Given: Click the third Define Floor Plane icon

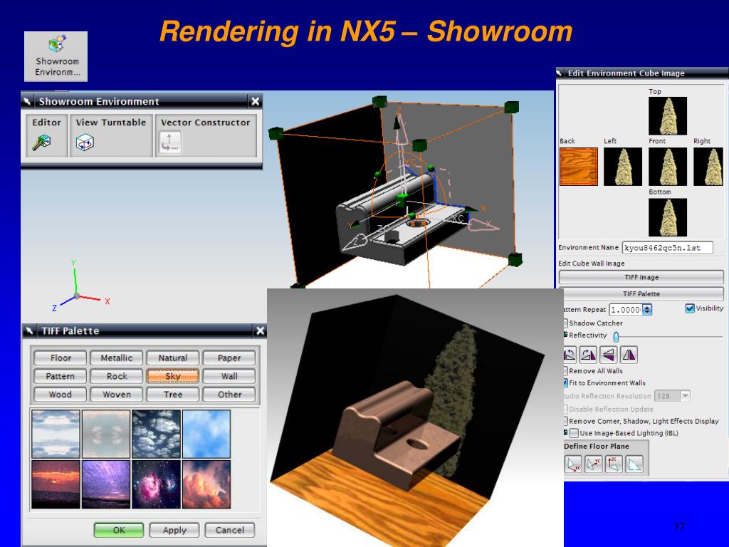Looking at the screenshot, I should click(613, 464).
